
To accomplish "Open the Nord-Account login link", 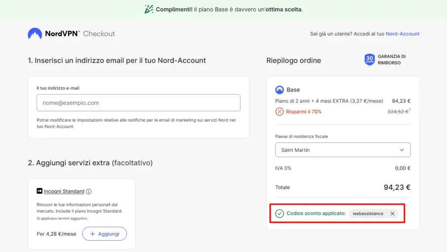I will point(402,34).
